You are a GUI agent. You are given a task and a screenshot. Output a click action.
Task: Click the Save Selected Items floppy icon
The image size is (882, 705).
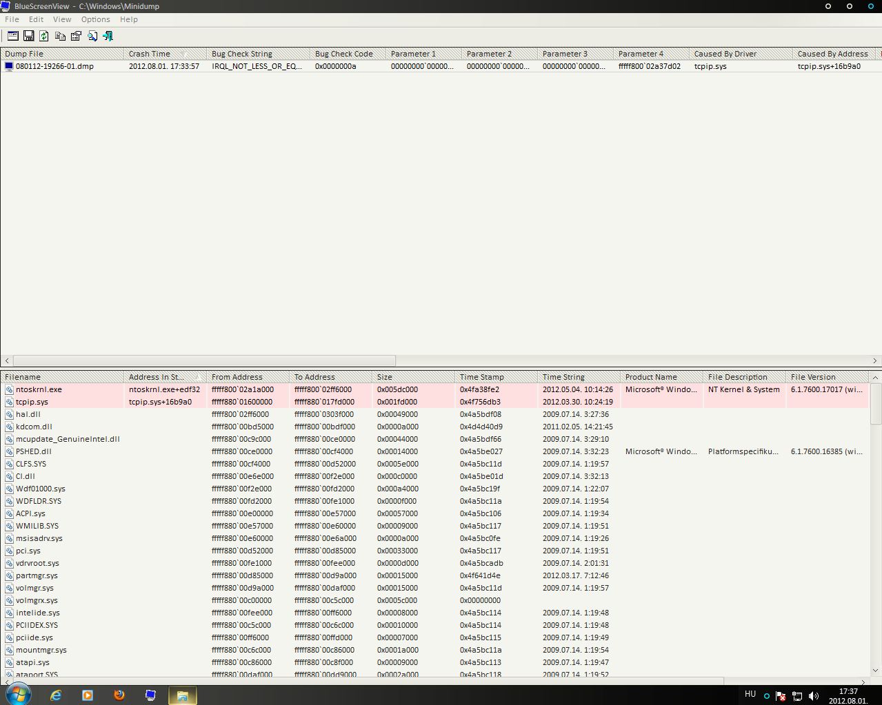(x=29, y=36)
